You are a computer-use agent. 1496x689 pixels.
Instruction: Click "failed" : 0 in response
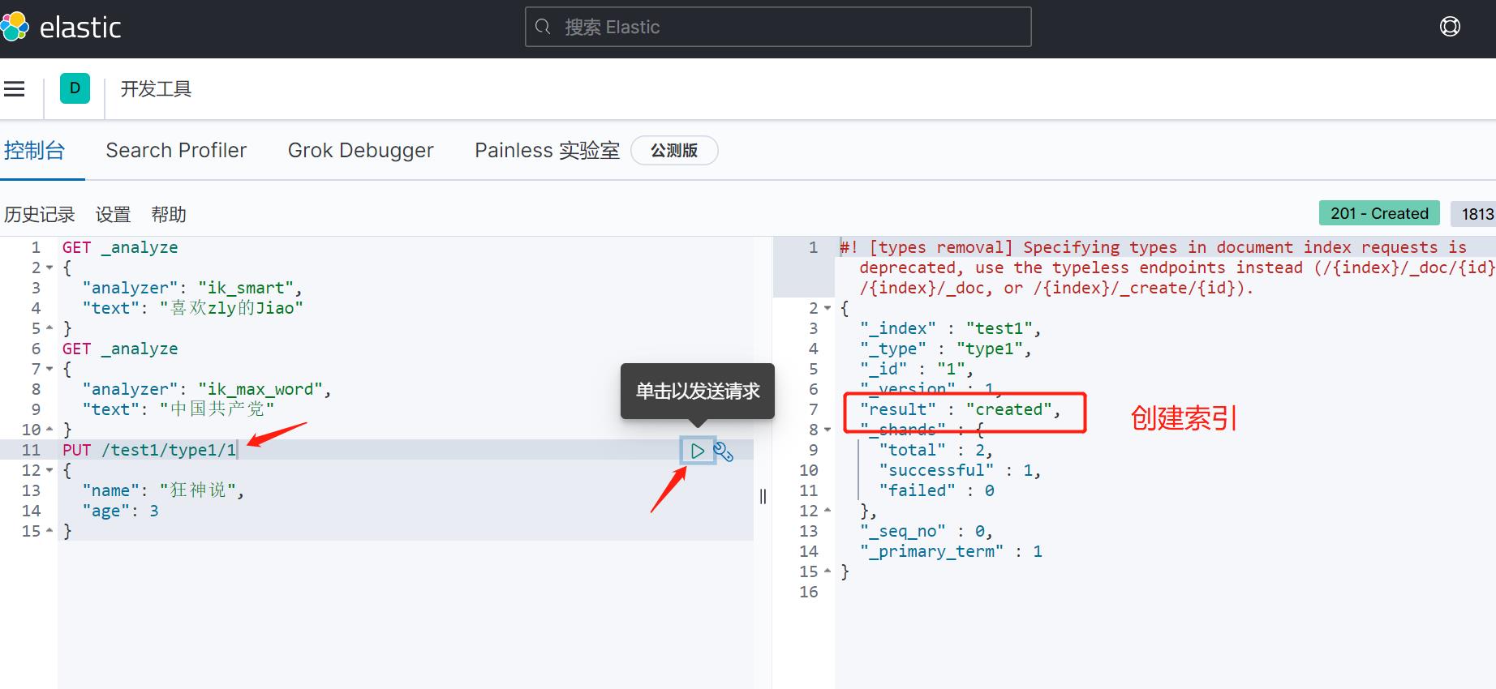coord(937,490)
